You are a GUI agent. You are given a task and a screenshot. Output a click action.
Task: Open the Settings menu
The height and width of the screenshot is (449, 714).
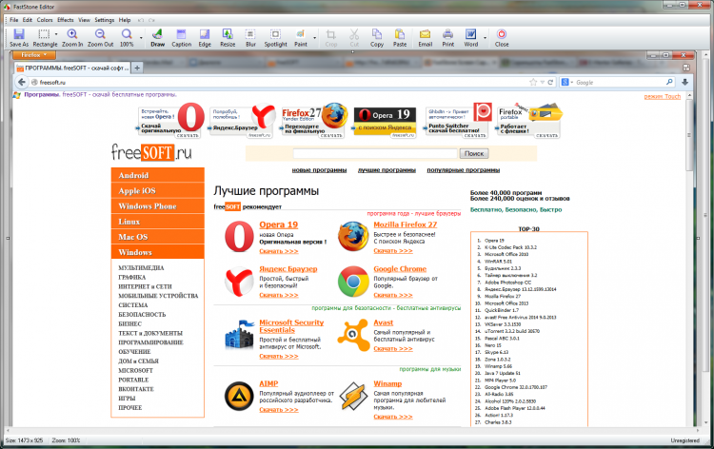pos(105,20)
